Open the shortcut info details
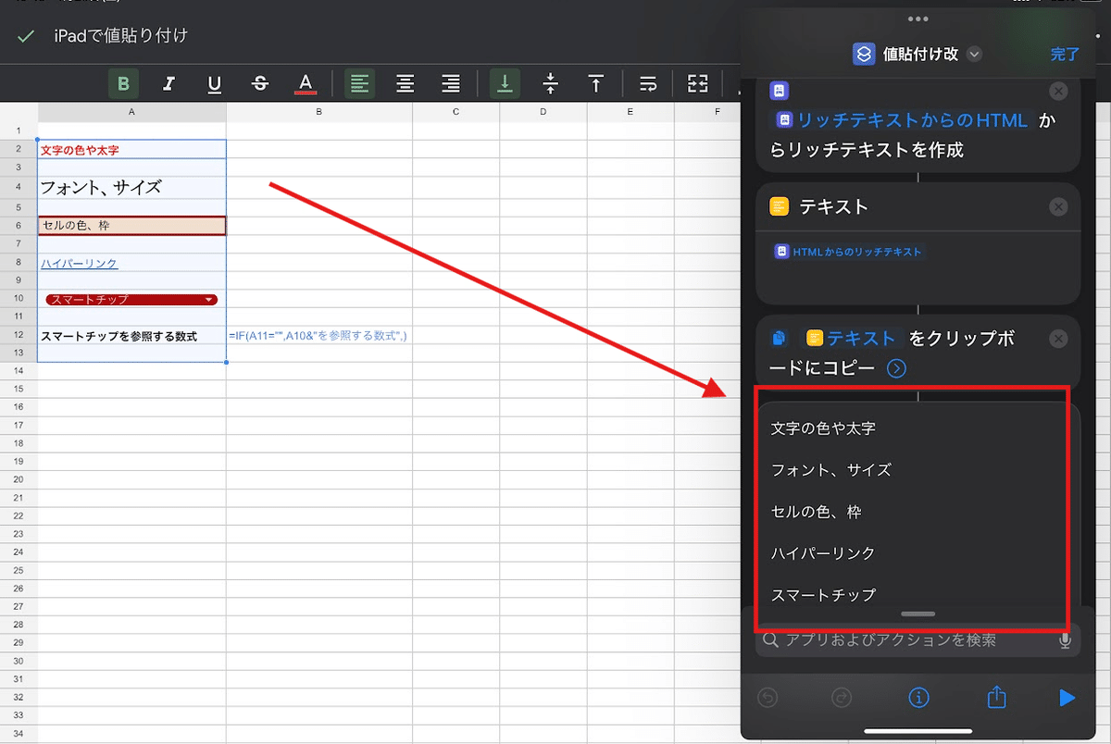The image size is (1111, 744). point(918,699)
